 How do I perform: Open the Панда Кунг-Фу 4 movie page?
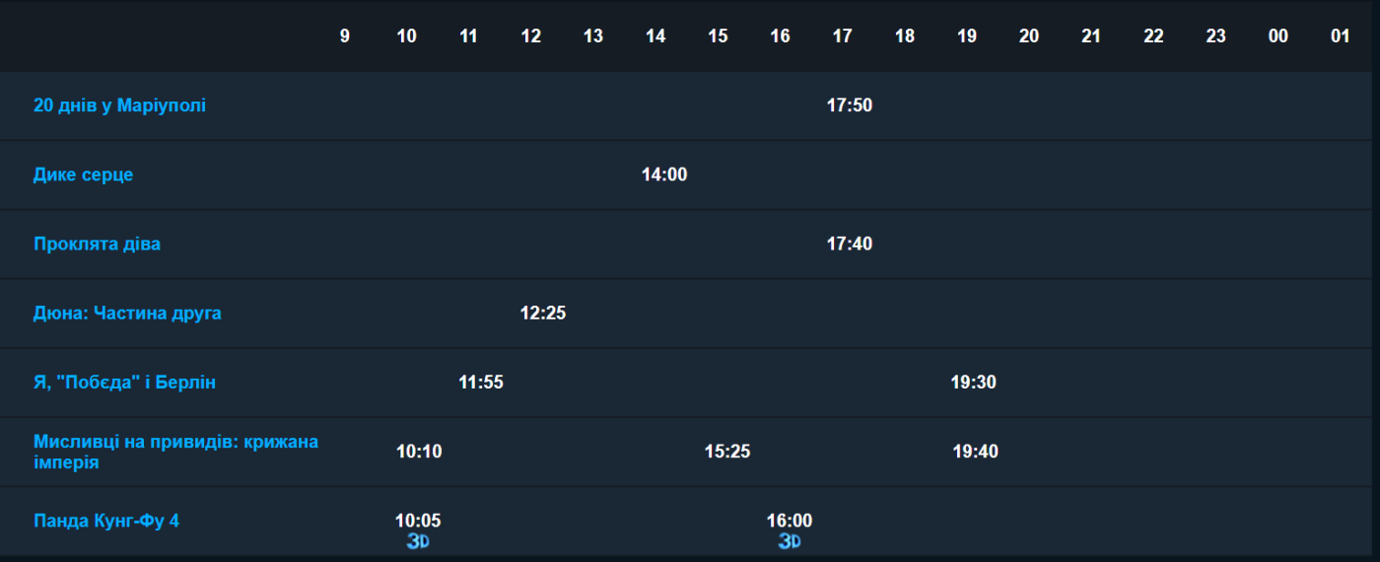click(x=106, y=521)
